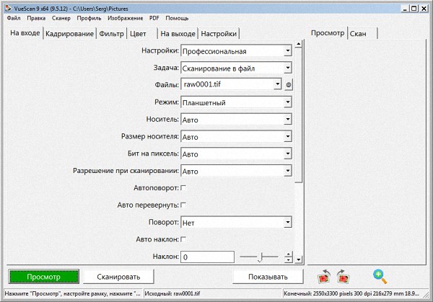Click into the Наклон value field
This screenshot has height=302, width=433.
click(207, 257)
